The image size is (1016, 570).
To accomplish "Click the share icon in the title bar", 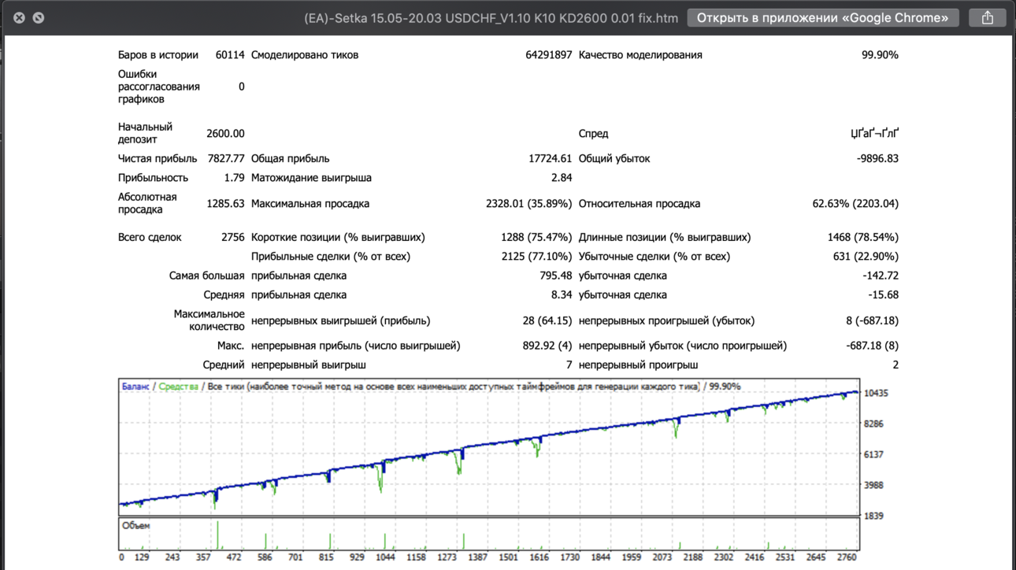I will (987, 17).
